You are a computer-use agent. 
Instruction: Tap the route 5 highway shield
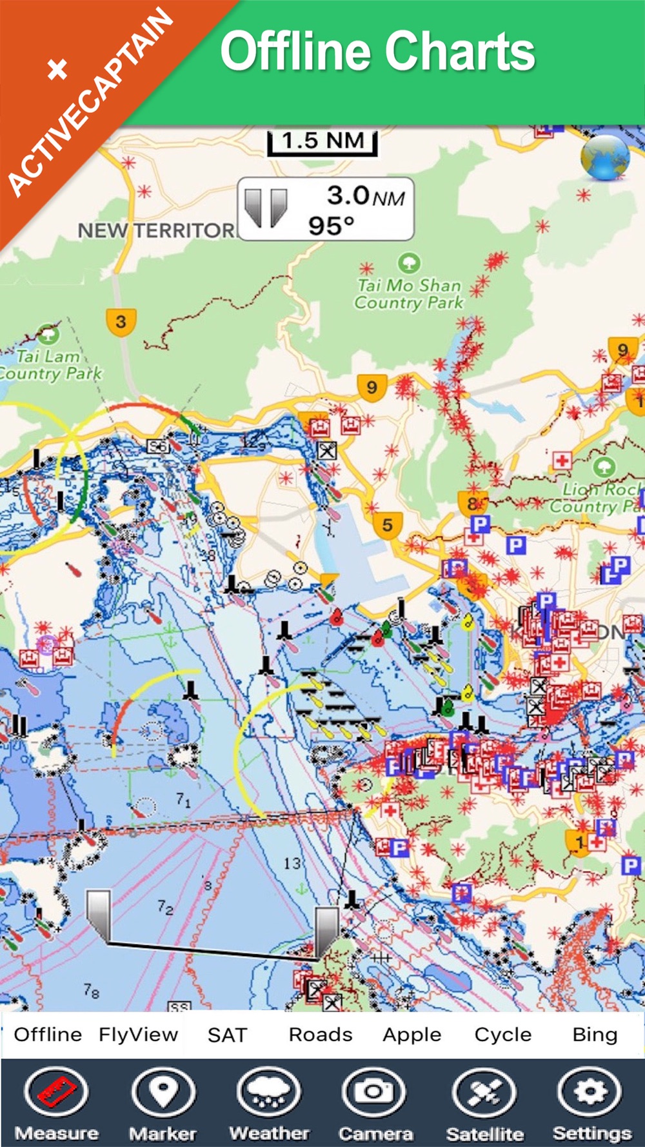387,525
